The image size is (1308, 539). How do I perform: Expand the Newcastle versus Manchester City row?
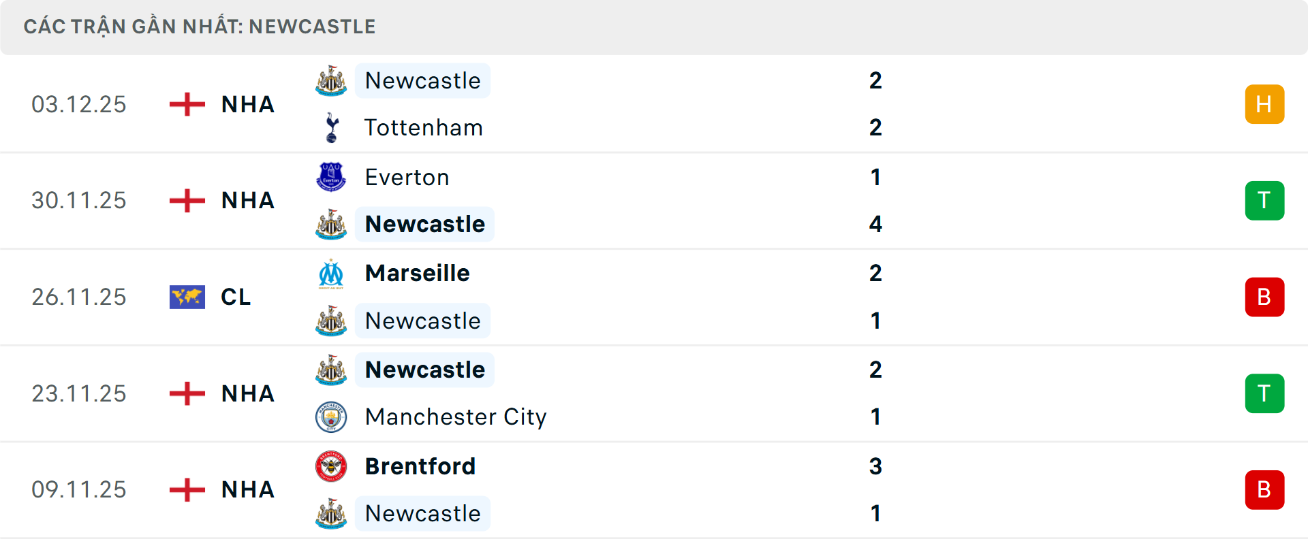[681, 393]
